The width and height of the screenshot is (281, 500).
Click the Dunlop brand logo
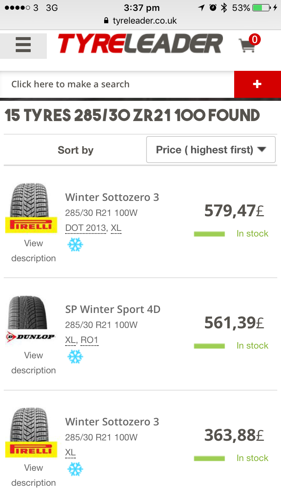31,337
